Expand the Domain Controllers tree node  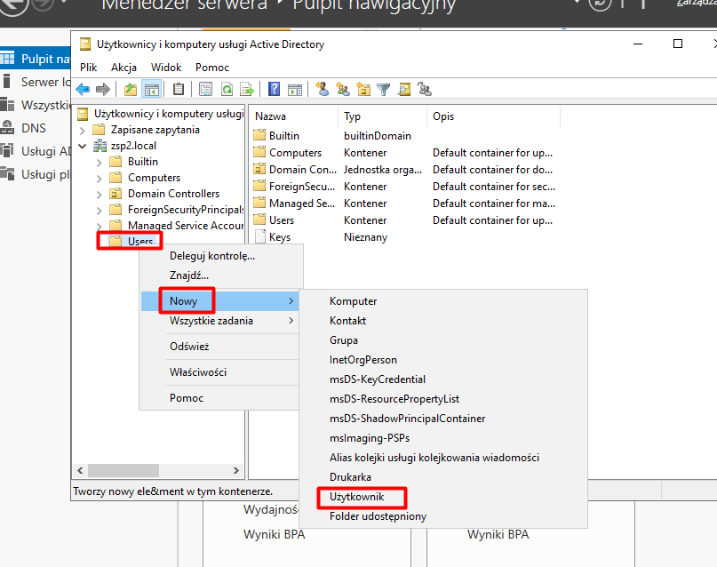pyautogui.click(x=98, y=194)
